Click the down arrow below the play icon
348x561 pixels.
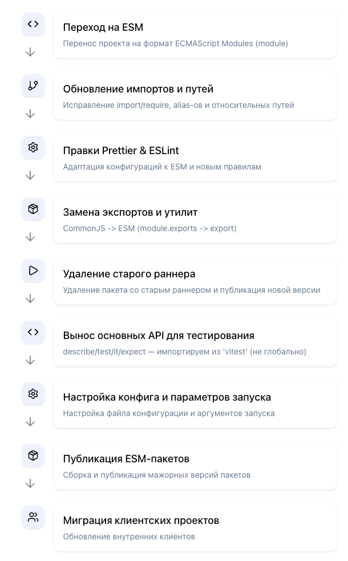tap(31, 298)
